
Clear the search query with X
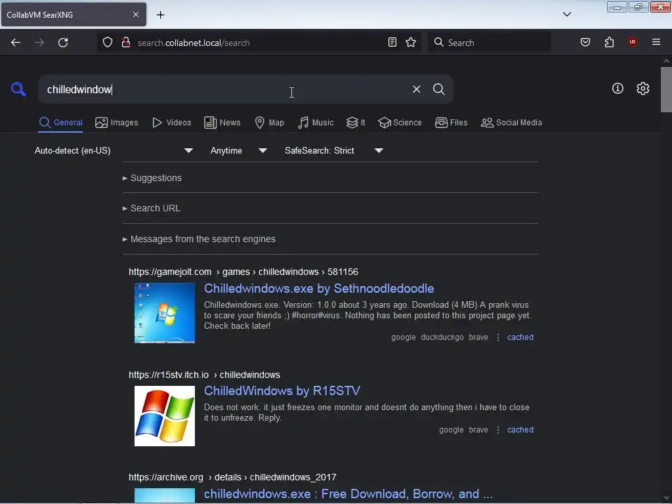pos(416,89)
